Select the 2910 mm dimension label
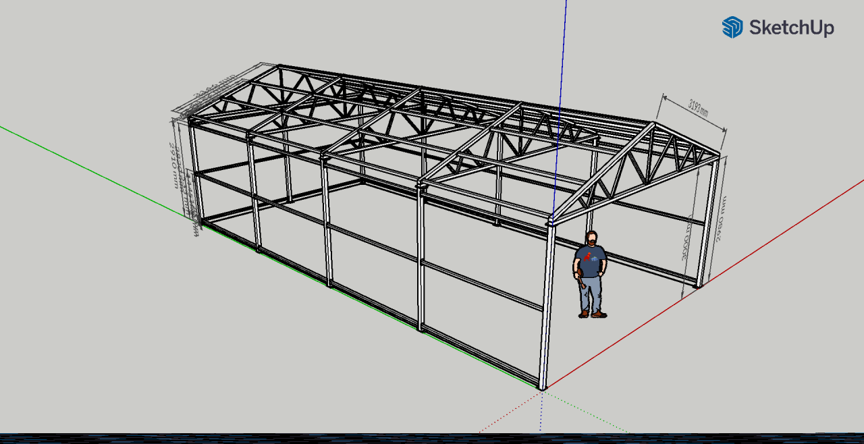This screenshot has width=864, height=444. pos(173,165)
